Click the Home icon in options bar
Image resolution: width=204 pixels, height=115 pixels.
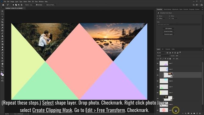3,5
